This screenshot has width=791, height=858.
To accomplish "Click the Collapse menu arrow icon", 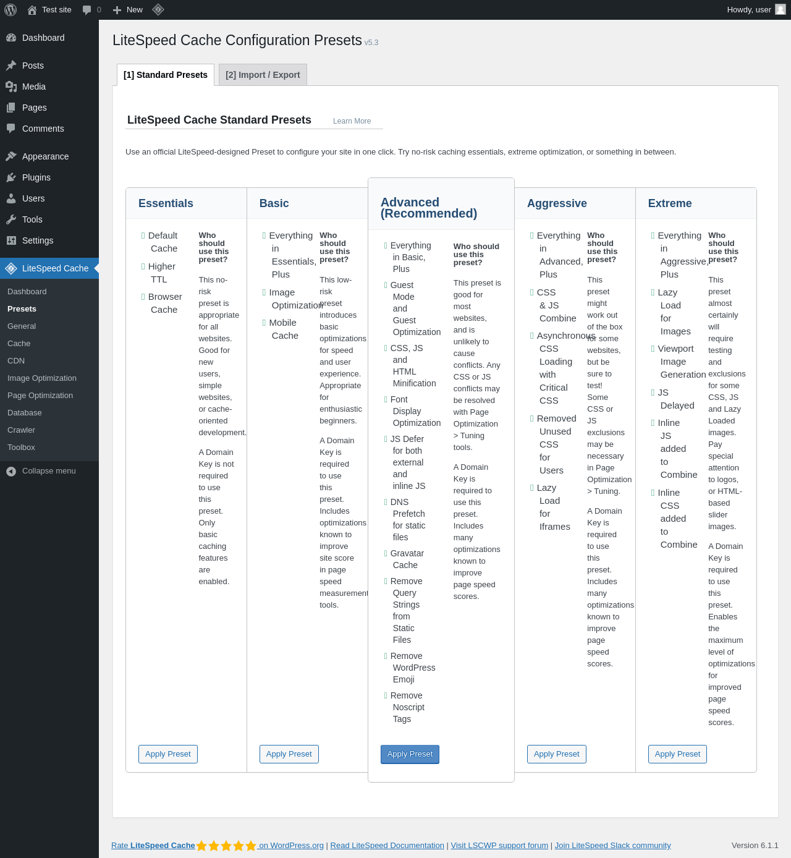I will (x=11, y=471).
